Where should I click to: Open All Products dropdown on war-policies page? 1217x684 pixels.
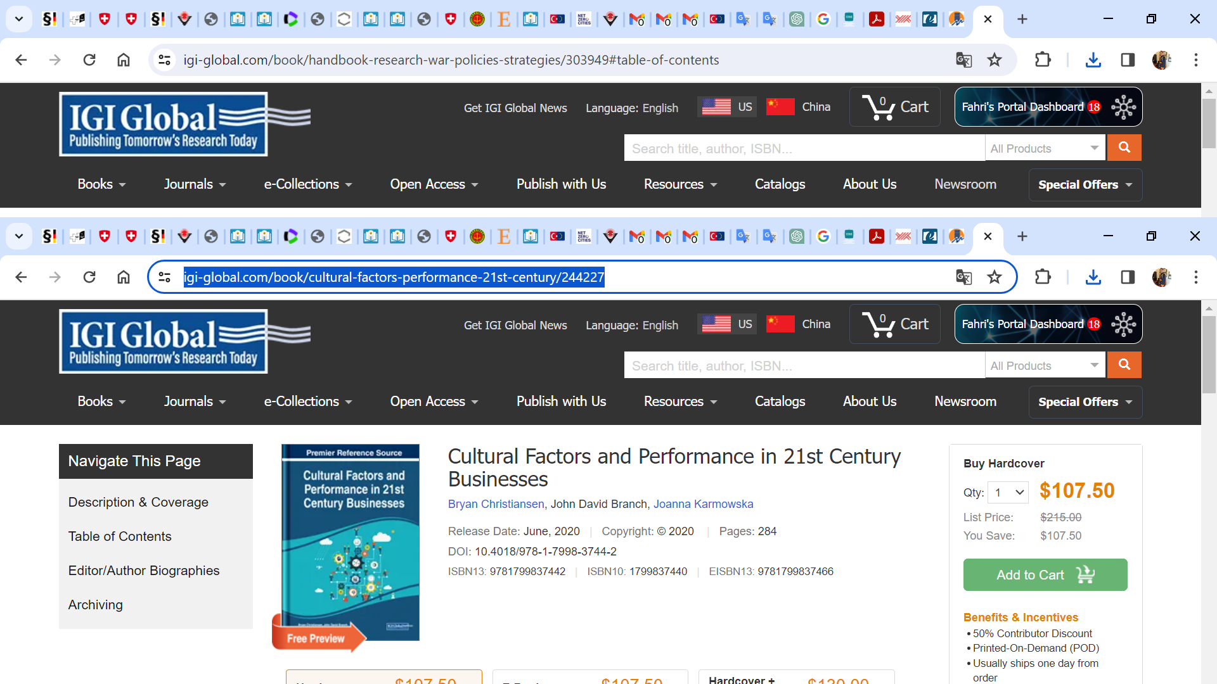(x=1045, y=148)
